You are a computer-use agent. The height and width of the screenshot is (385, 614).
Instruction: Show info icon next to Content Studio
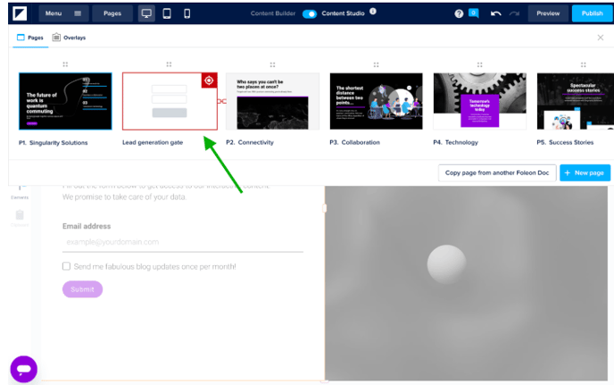pyautogui.click(x=372, y=13)
